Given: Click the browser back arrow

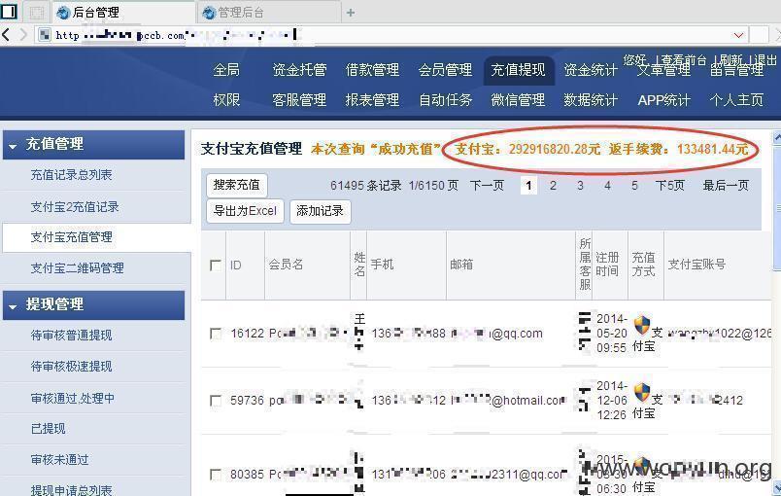Looking at the screenshot, I should pos(6,34).
